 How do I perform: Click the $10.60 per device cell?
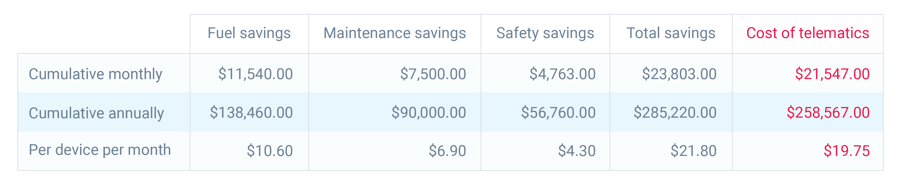point(270,151)
